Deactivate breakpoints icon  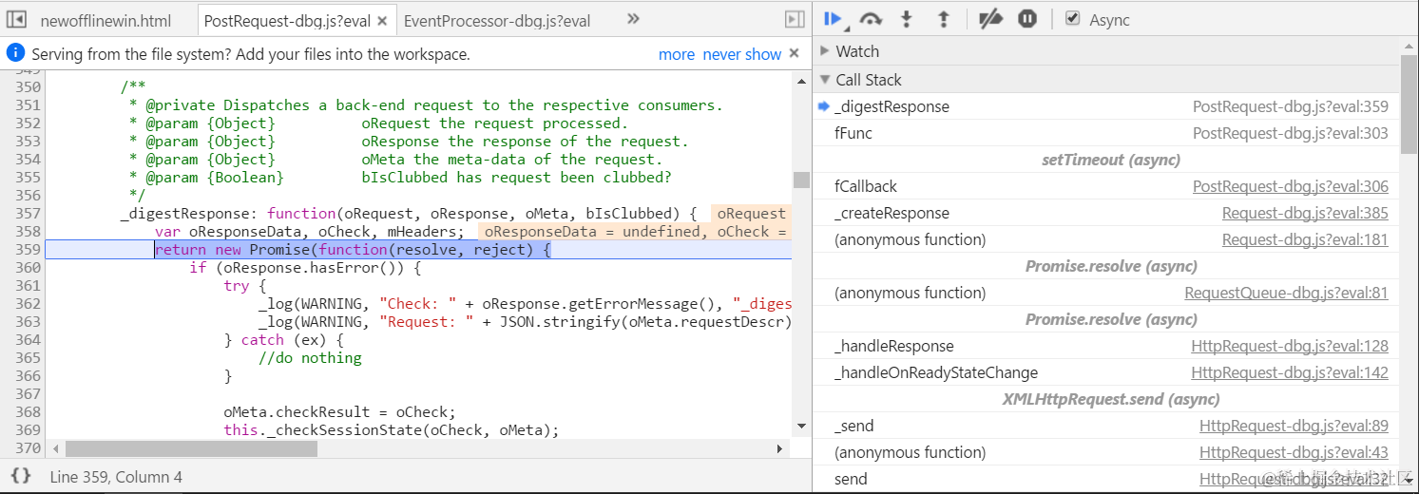(991, 19)
